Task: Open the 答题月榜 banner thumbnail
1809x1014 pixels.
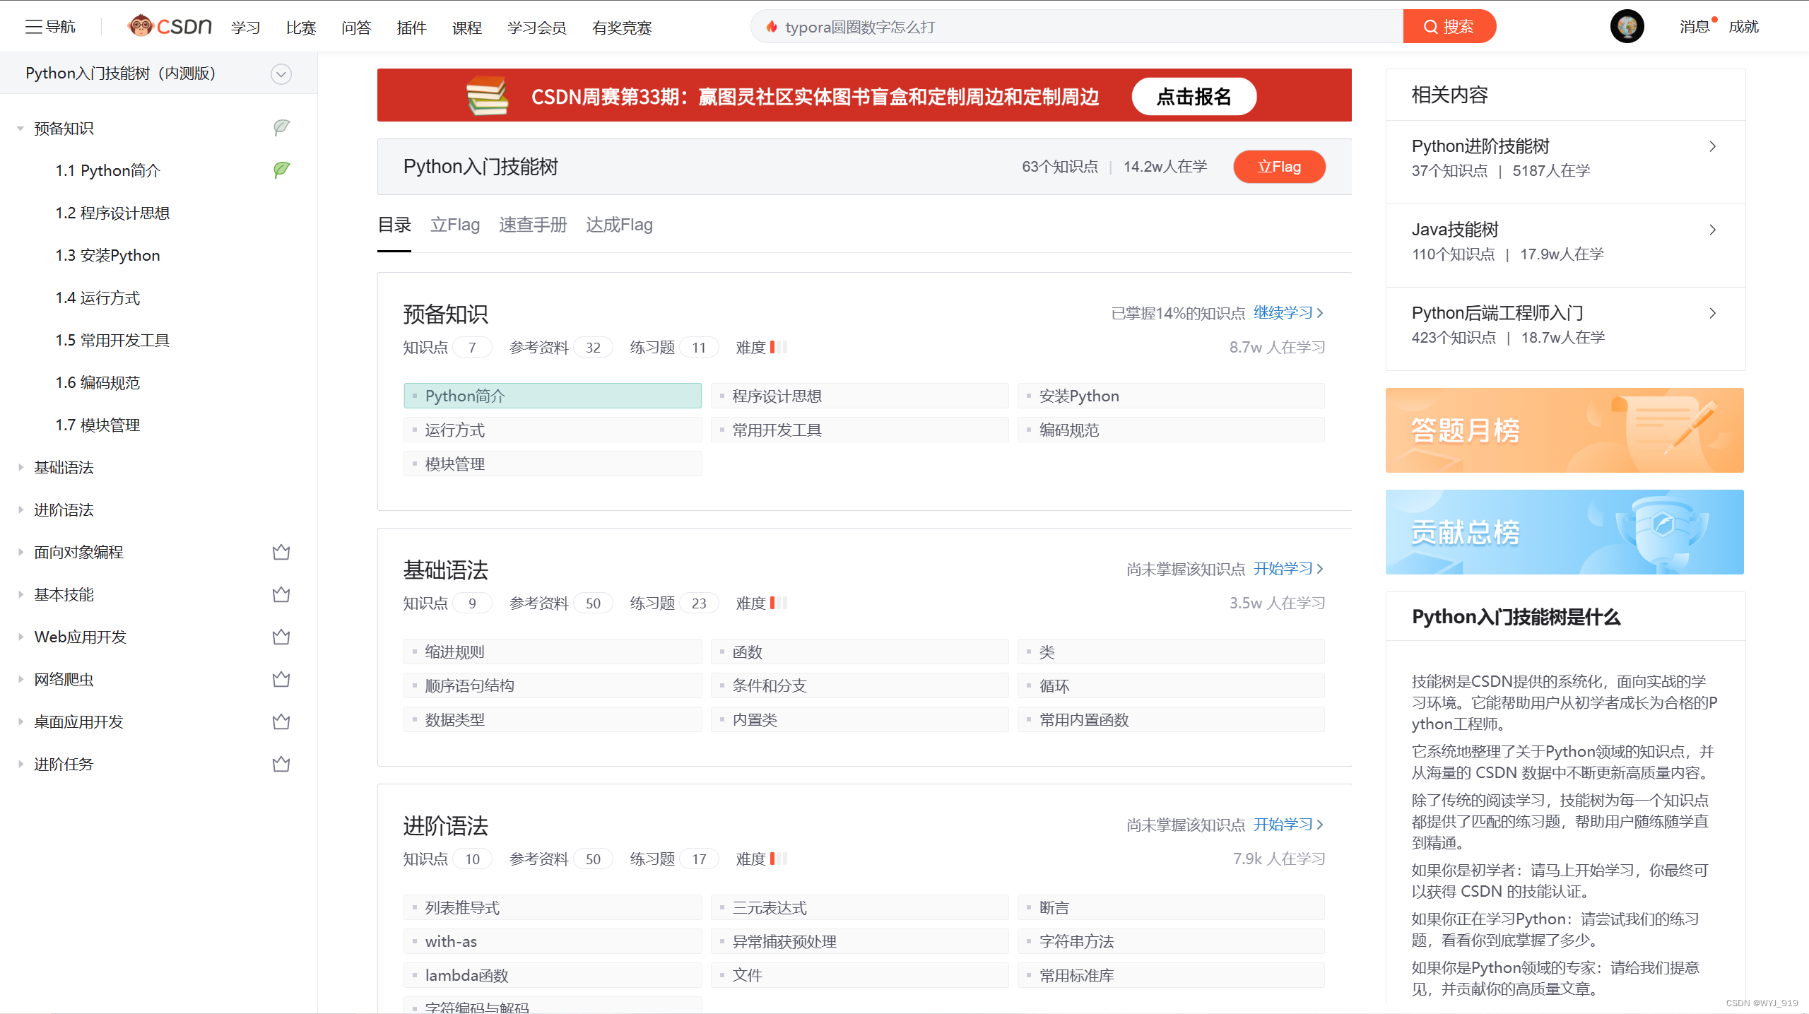Action: click(1564, 430)
